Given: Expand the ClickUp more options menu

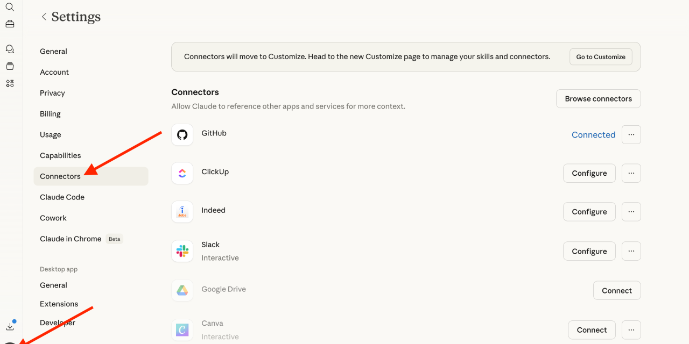Looking at the screenshot, I should (631, 173).
